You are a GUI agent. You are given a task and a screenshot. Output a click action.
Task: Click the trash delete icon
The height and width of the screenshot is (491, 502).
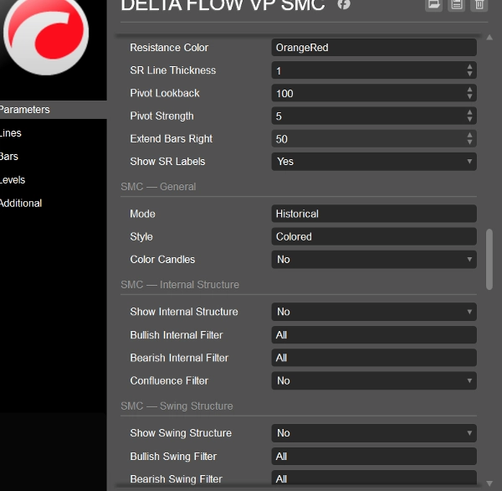click(x=479, y=4)
